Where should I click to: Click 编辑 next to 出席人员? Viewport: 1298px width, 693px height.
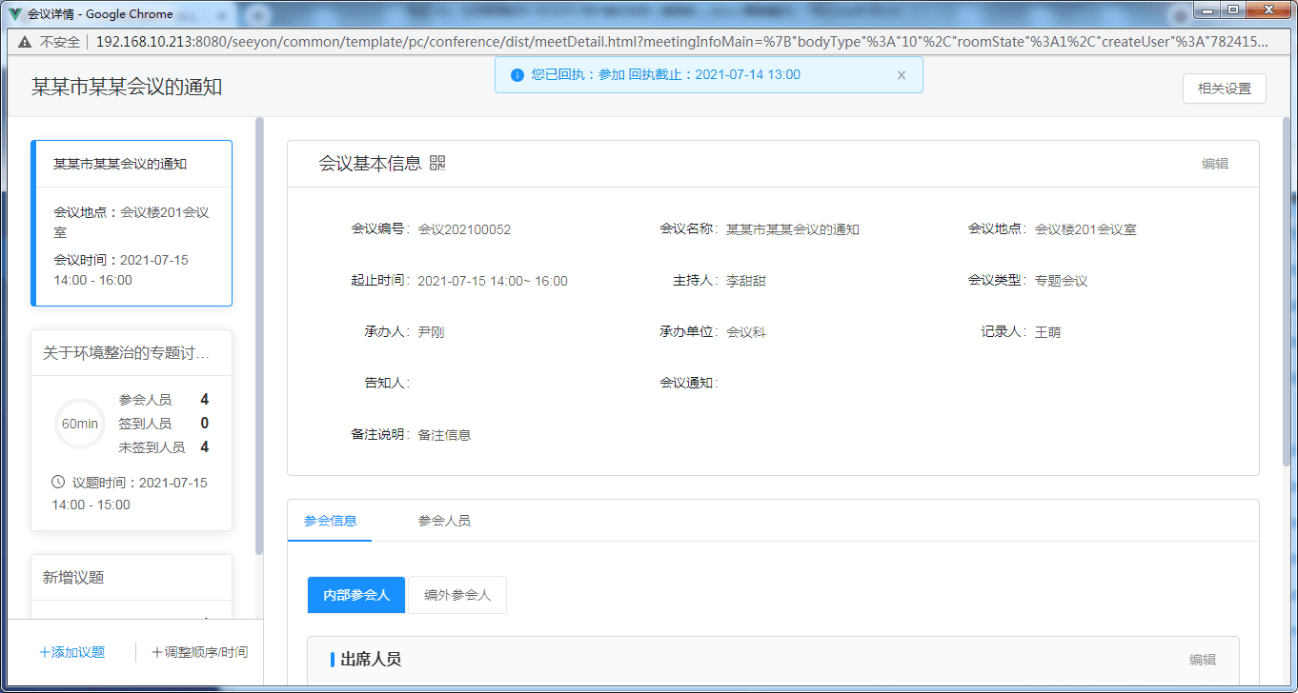tap(1203, 660)
